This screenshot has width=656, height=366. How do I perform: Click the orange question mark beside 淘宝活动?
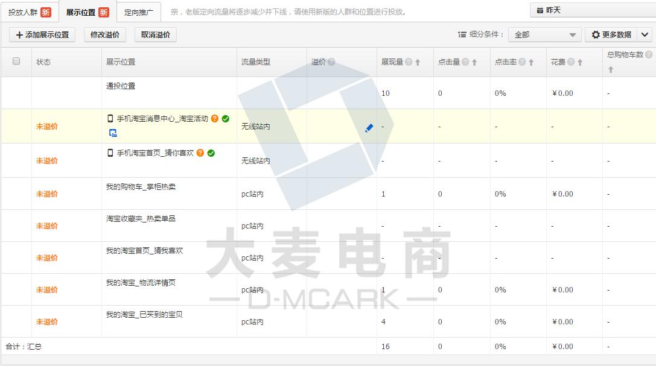[215, 118]
